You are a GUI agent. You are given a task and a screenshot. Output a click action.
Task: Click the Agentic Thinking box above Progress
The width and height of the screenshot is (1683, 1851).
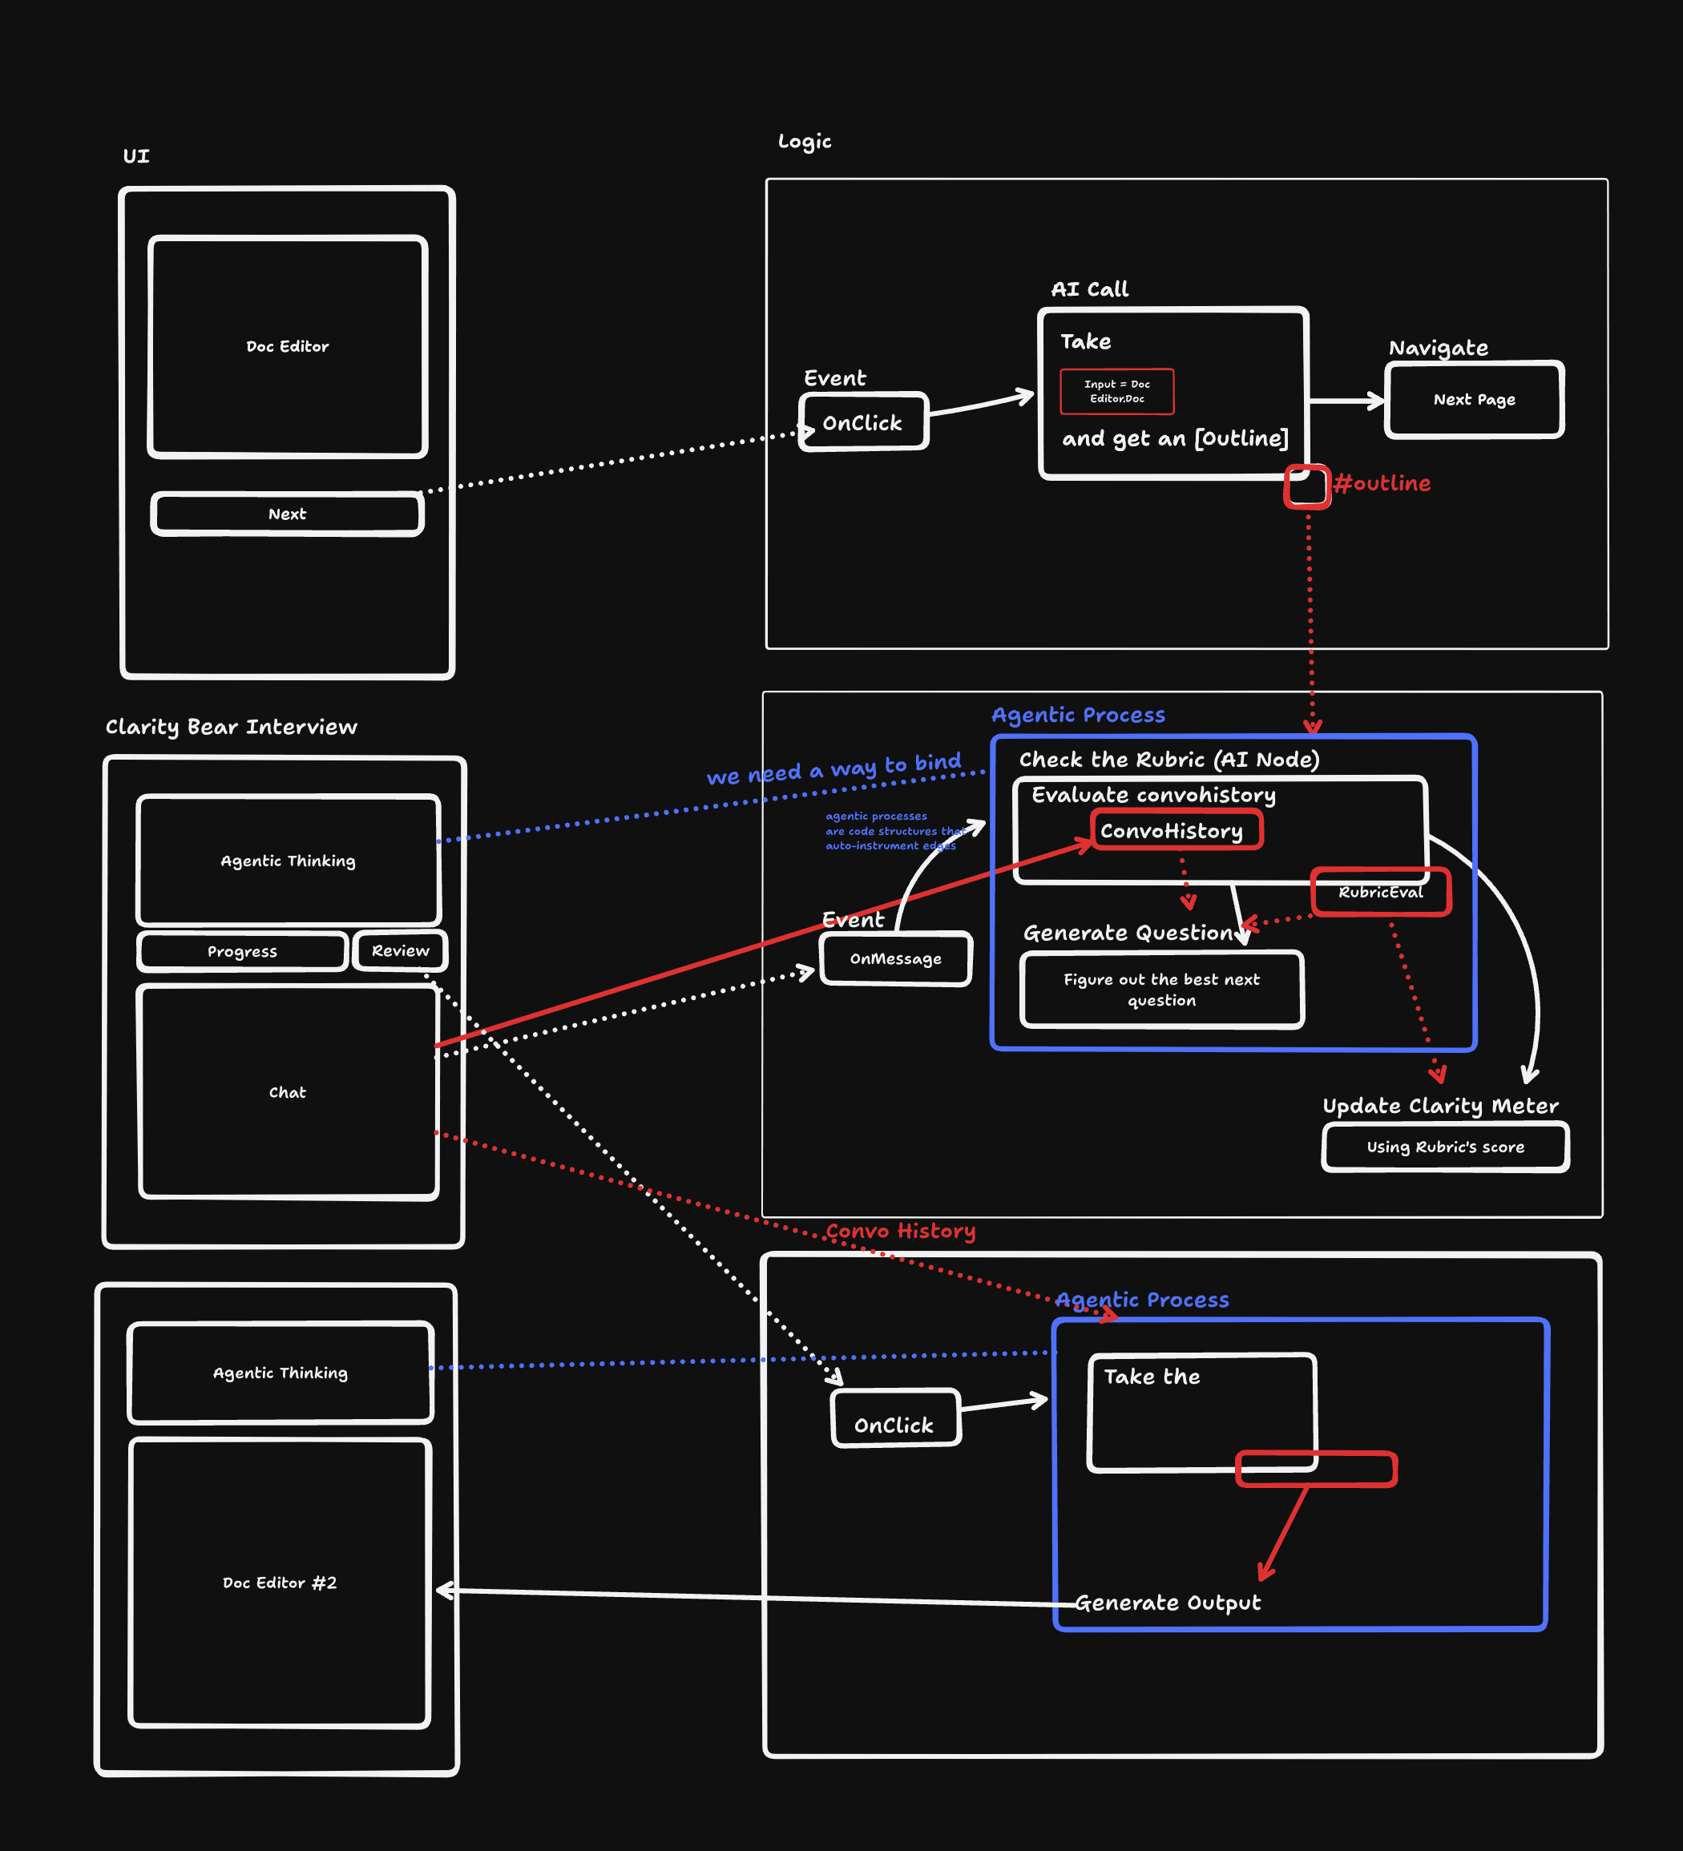(289, 861)
